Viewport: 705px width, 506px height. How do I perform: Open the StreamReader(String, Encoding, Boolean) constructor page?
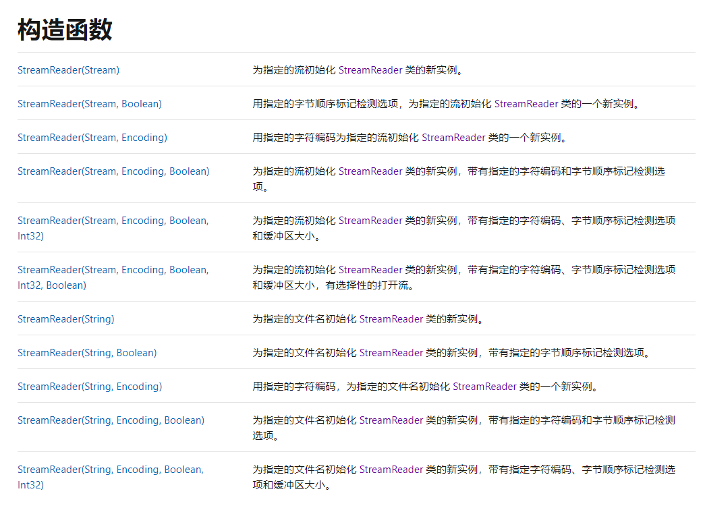tap(111, 420)
